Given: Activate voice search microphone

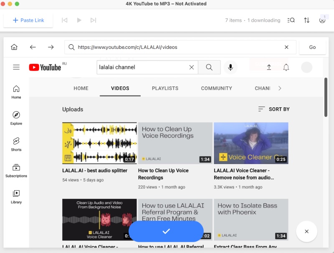Looking at the screenshot, I should tap(230, 67).
